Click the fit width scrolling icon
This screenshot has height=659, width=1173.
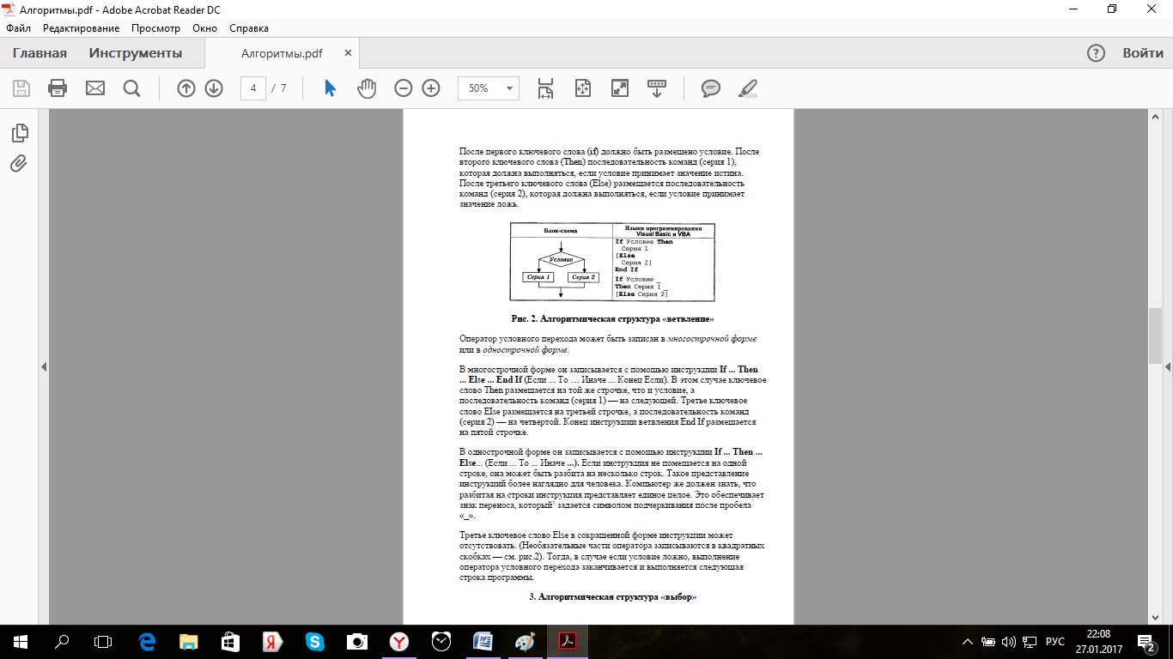coord(545,88)
